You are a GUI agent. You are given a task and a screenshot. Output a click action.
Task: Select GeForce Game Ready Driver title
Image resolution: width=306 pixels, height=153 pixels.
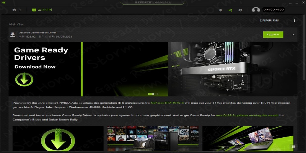(37, 33)
